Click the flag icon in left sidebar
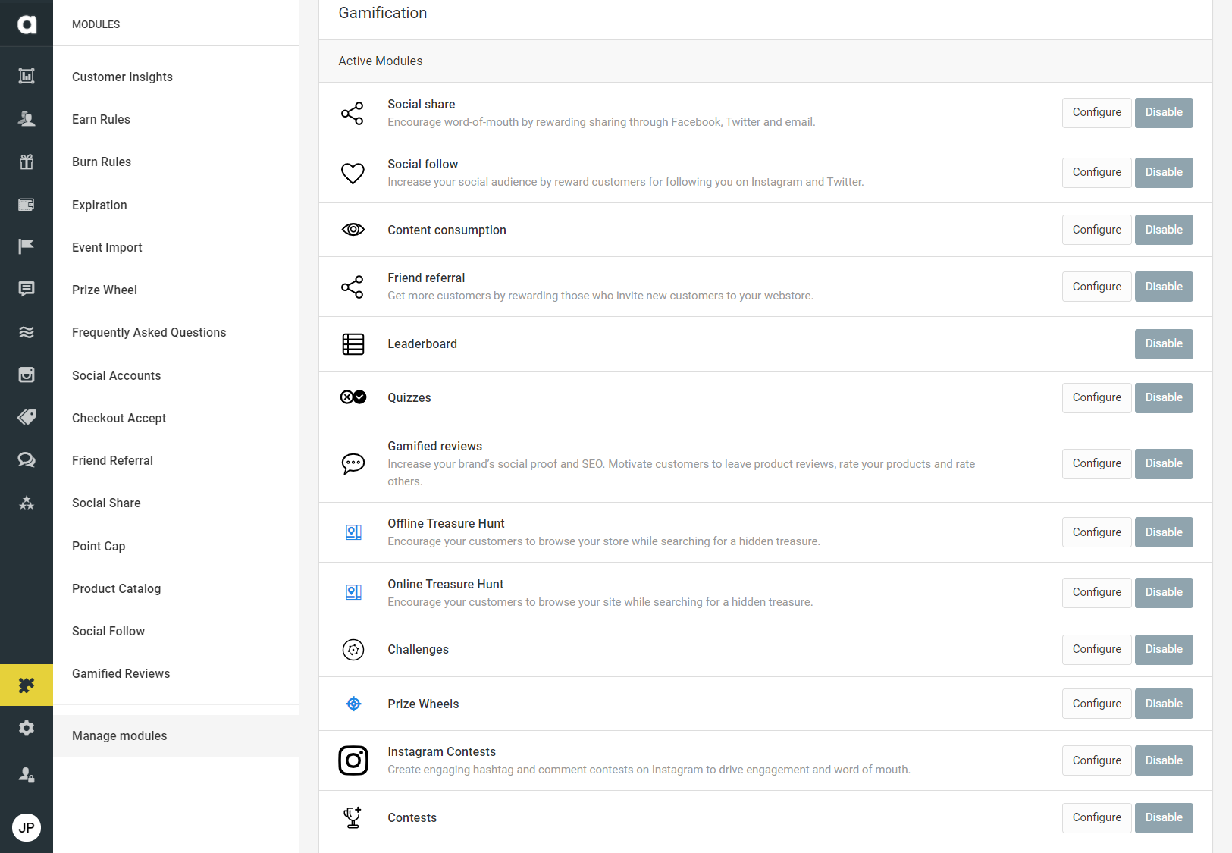Viewport: 1232px width, 853px height. 27,246
